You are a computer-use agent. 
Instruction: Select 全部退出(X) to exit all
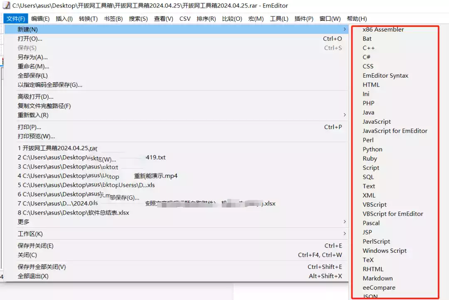33,276
